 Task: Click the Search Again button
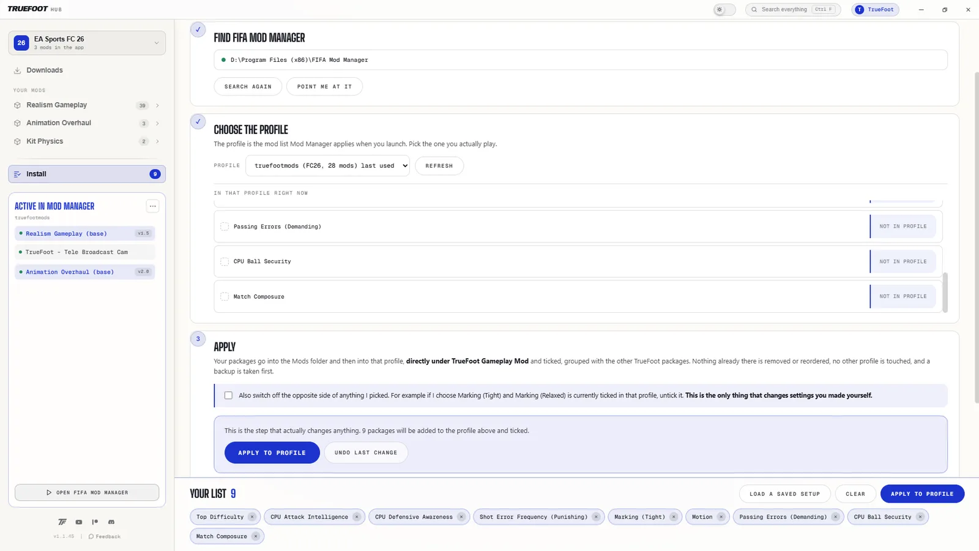click(x=248, y=87)
